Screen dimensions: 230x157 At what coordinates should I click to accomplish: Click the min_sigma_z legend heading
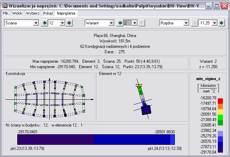(x=208, y=79)
